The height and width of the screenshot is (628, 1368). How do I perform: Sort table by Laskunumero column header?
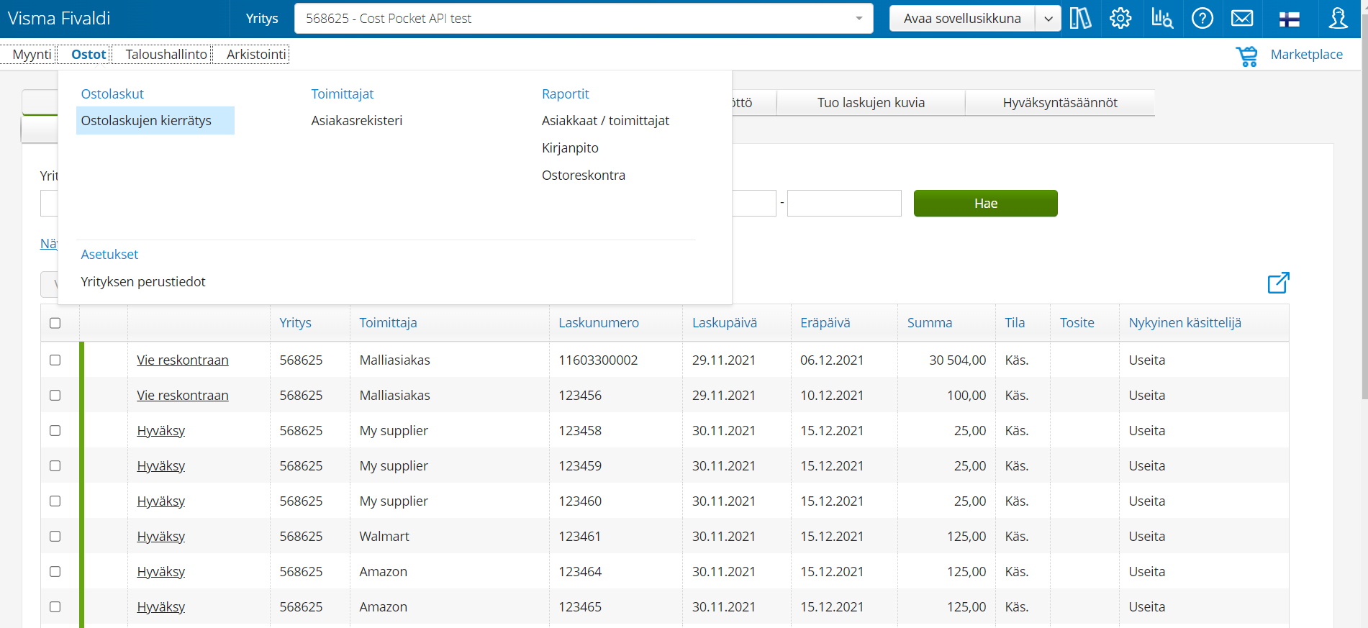(x=599, y=323)
